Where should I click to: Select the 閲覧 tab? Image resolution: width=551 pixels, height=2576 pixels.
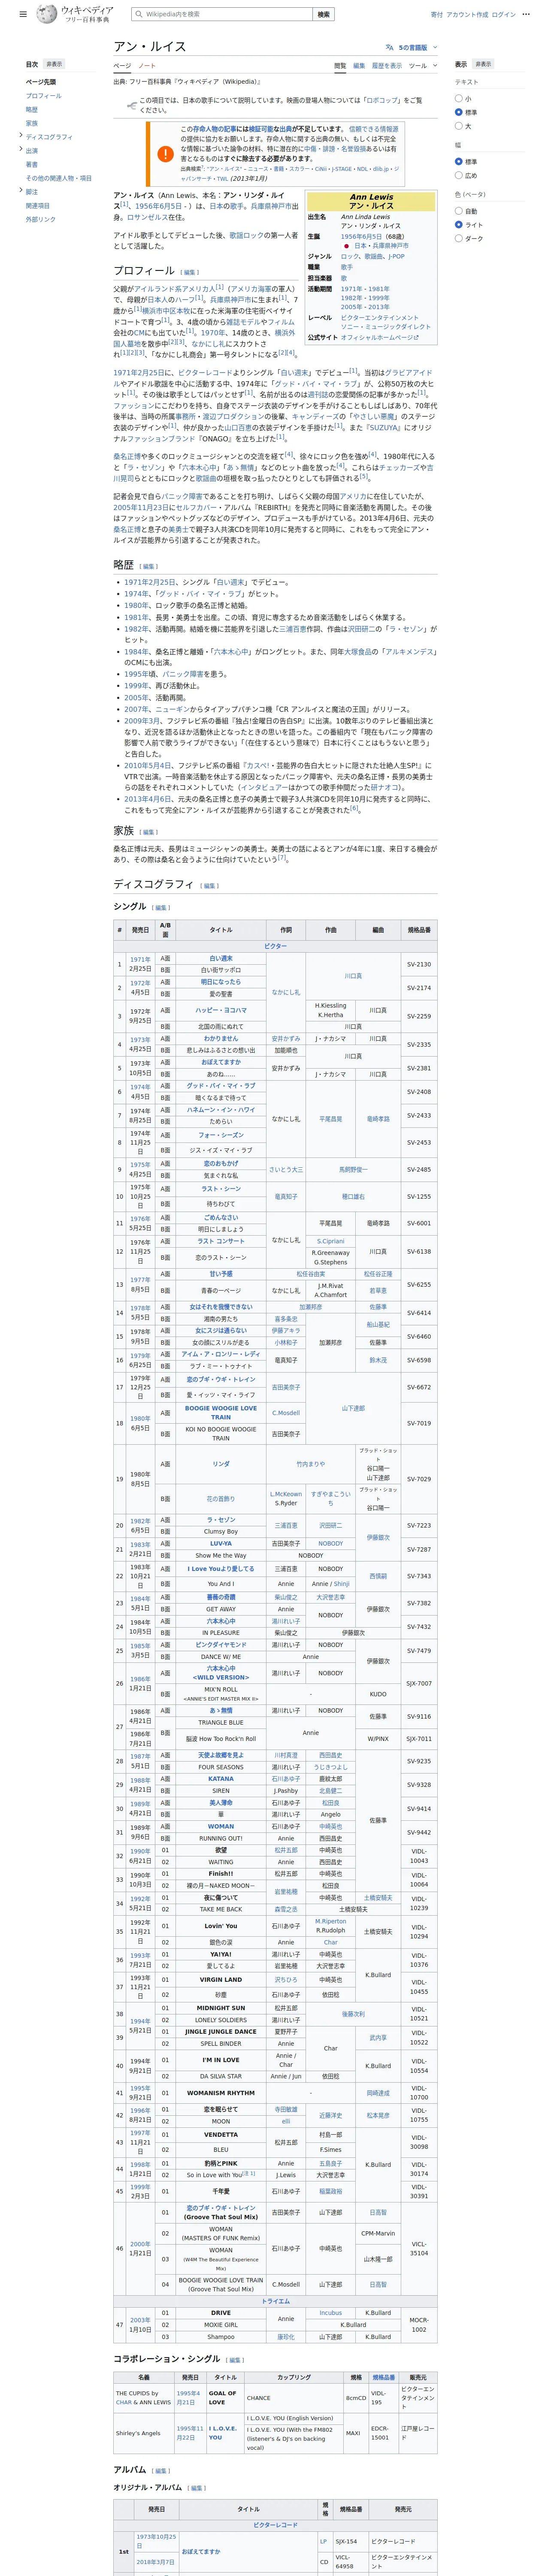pyautogui.click(x=340, y=66)
